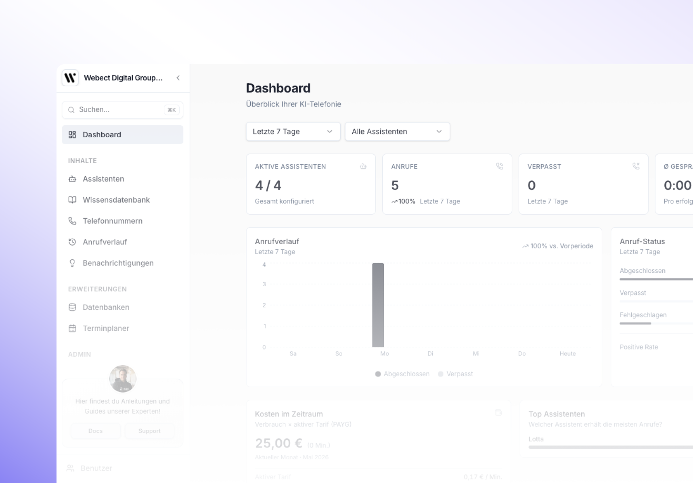Screen dimensions: 693x483
Task: Open Dashboard in the sidebar
Action: pyautogui.click(x=122, y=134)
